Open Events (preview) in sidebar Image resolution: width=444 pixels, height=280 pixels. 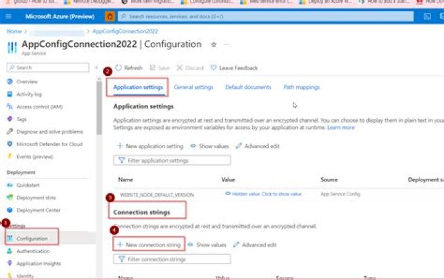coord(35,157)
